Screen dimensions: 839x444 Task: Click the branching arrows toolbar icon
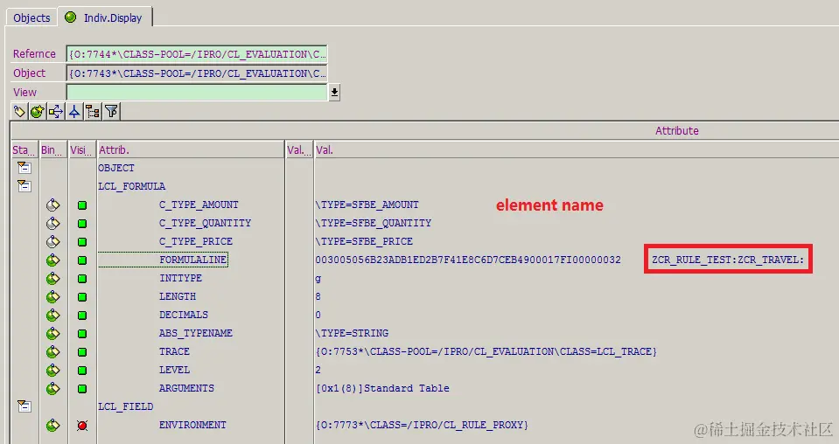click(x=56, y=112)
